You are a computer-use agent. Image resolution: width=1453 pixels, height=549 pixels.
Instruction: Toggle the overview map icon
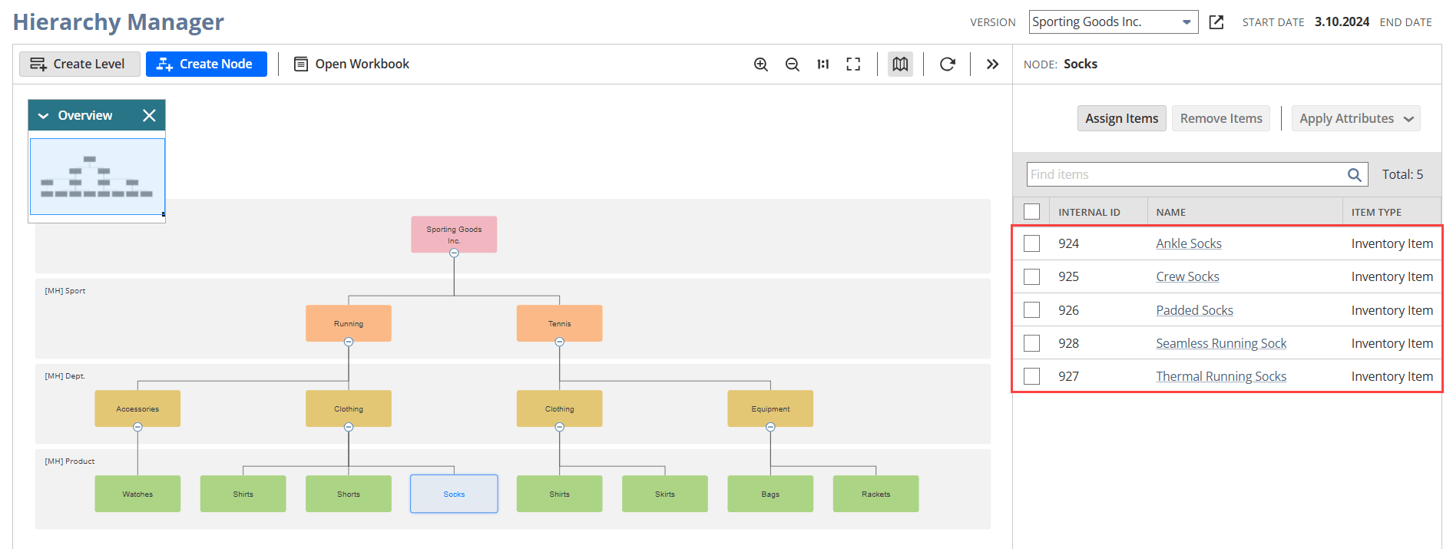pyautogui.click(x=900, y=64)
